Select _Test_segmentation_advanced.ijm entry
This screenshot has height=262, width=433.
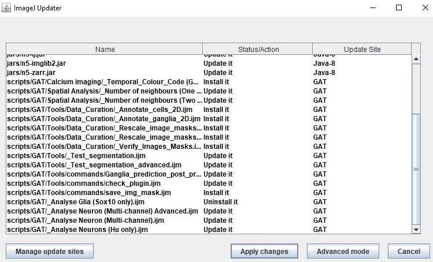click(x=94, y=165)
